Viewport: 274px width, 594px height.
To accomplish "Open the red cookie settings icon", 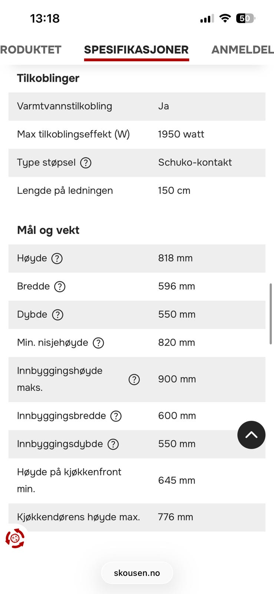I will click(x=15, y=538).
